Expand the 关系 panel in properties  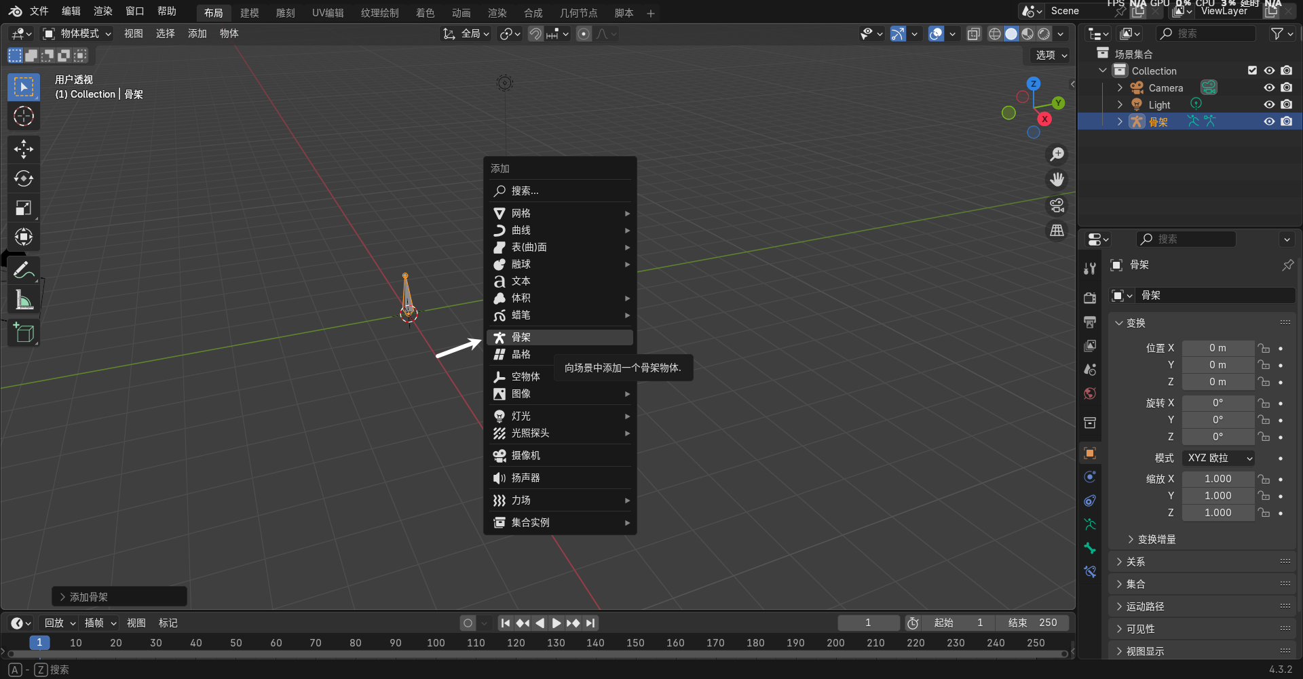point(1135,562)
